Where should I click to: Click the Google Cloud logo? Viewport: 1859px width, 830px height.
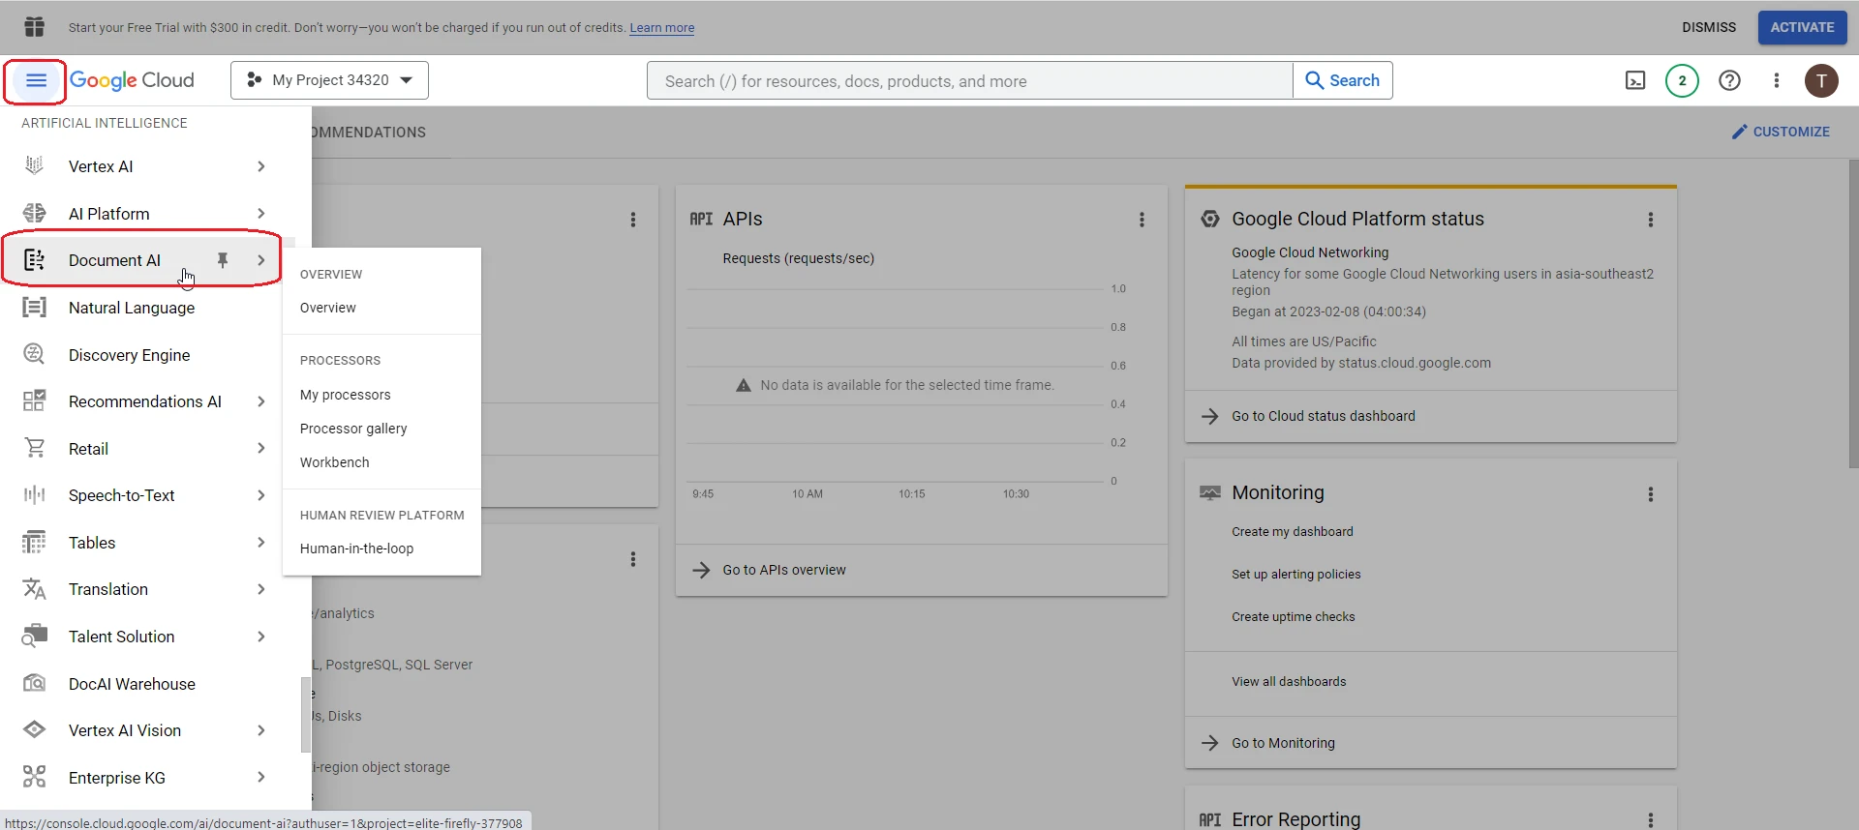click(x=132, y=80)
